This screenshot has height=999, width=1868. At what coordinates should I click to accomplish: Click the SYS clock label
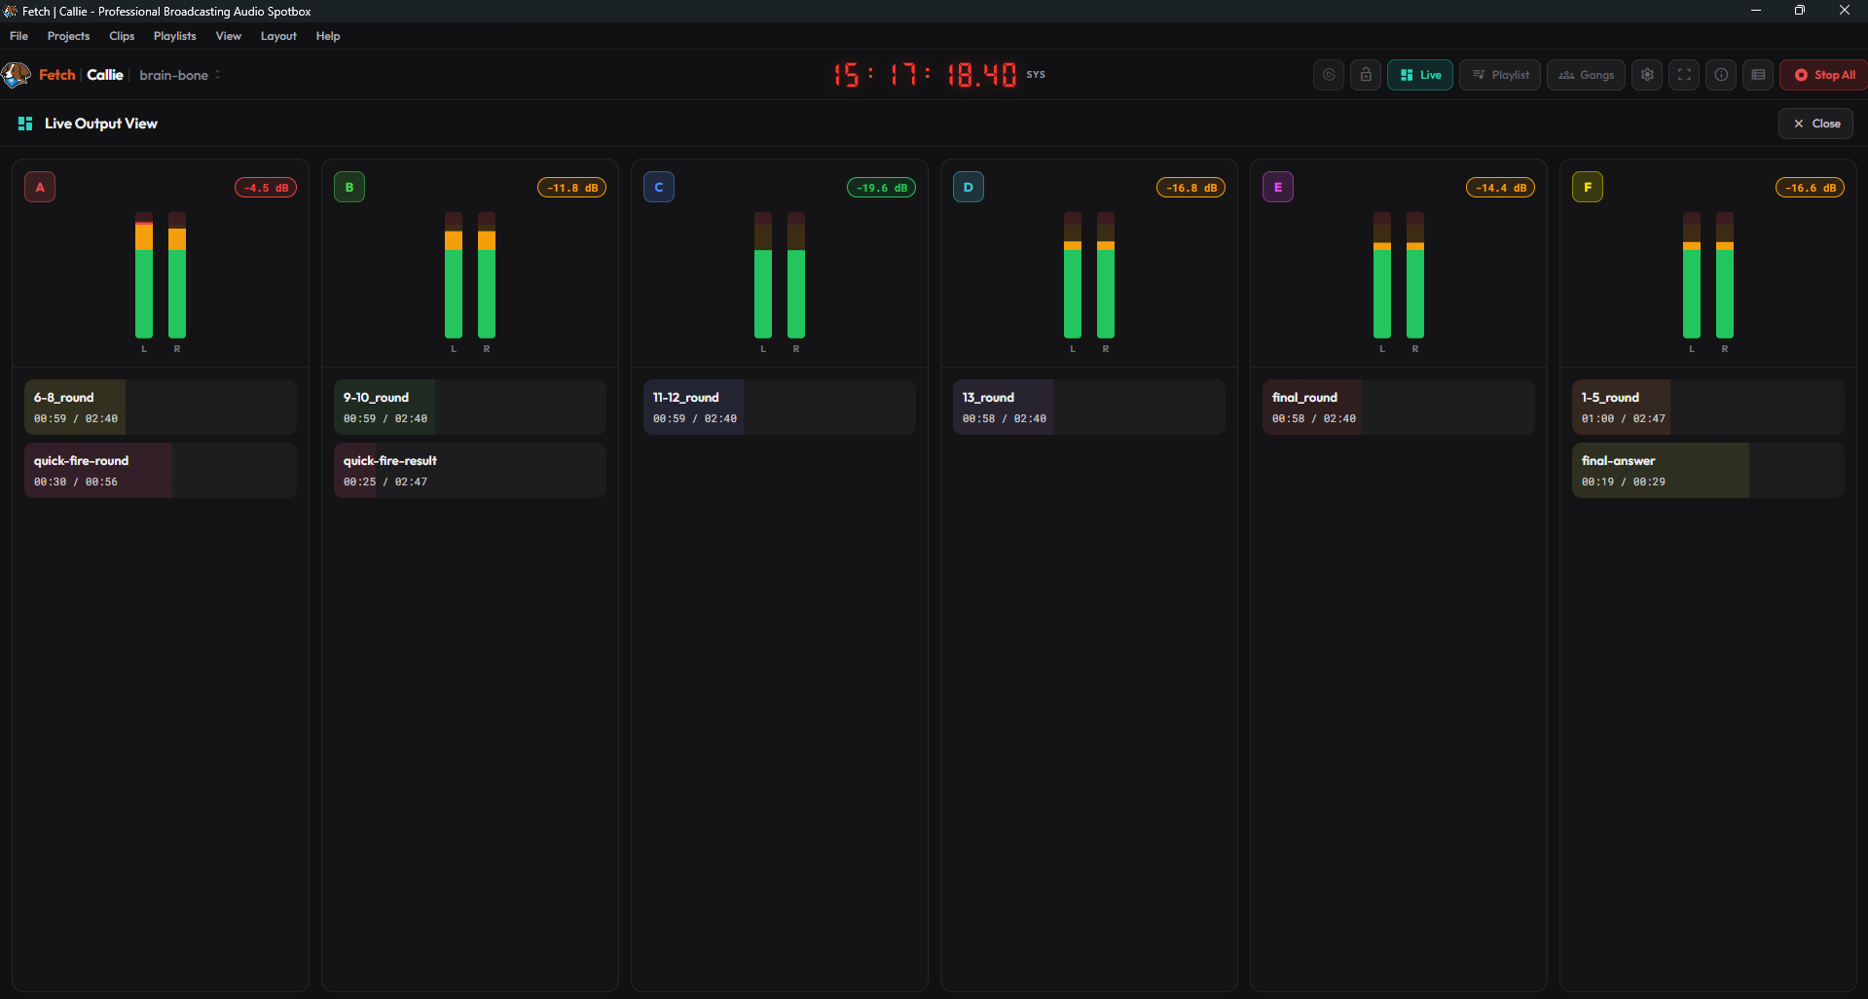(x=1036, y=74)
